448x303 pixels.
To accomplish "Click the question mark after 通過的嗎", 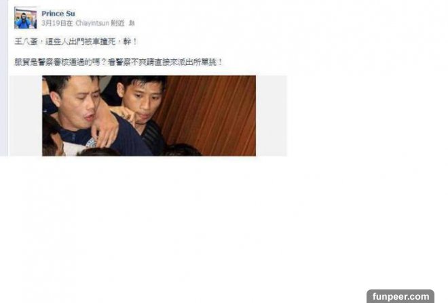I will [104, 62].
